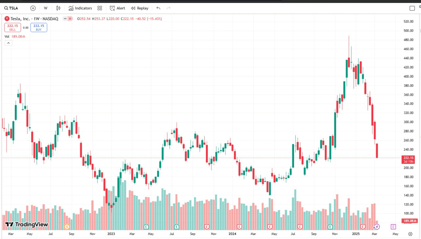Click the layout square icon in top right
Image resolution: width=421 pixels, height=239 pixels.
(x=412, y=8)
